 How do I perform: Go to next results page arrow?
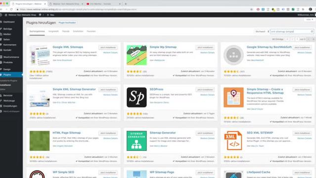(x=309, y=39)
